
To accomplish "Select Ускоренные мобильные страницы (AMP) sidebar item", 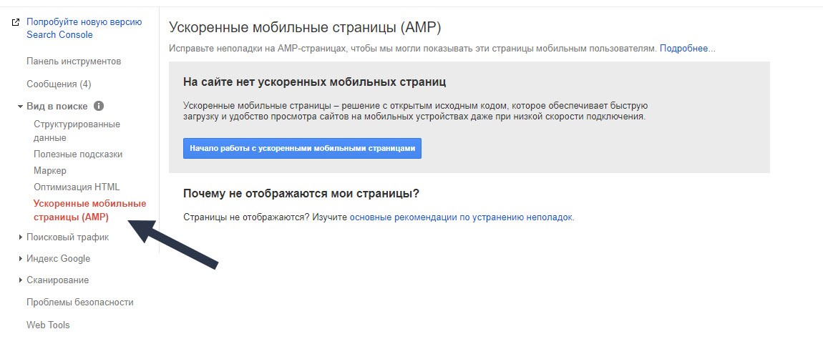I will (89, 210).
